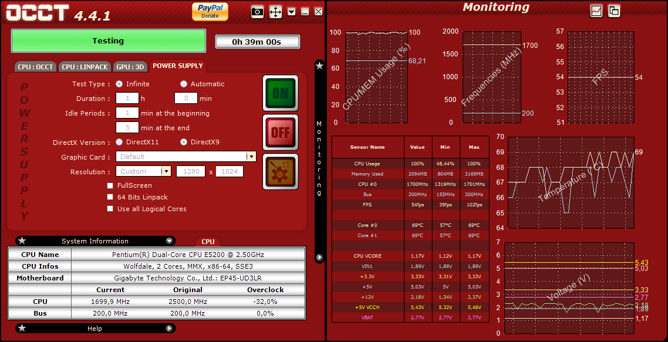Click the PayPal Donate button

pyautogui.click(x=210, y=11)
